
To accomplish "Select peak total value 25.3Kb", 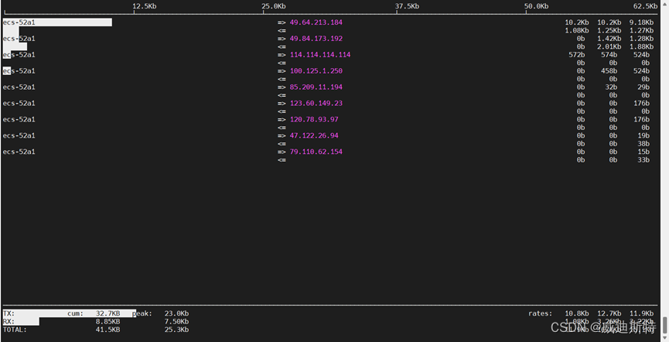I will click(176, 330).
